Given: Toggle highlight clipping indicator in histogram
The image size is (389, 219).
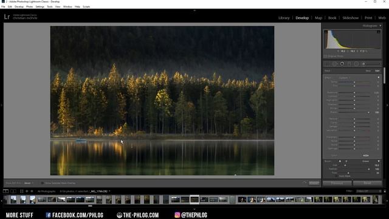Looking at the screenshot, I should [379, 32].
